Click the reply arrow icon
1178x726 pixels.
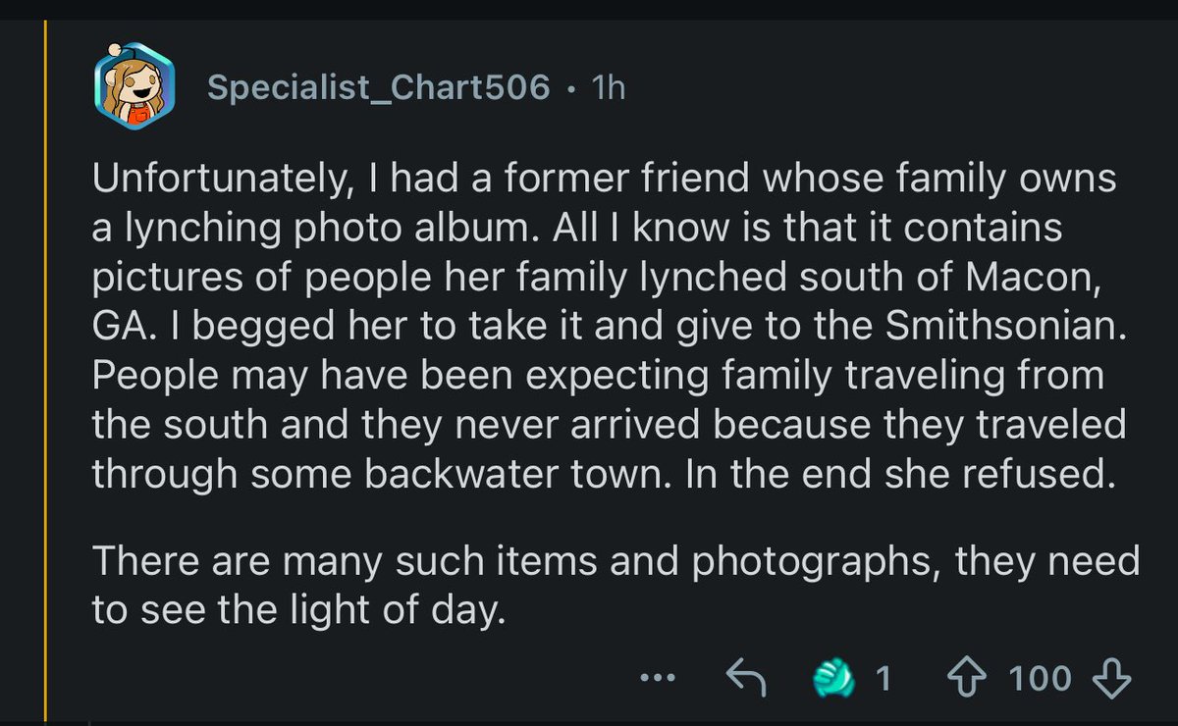[745, 677]
